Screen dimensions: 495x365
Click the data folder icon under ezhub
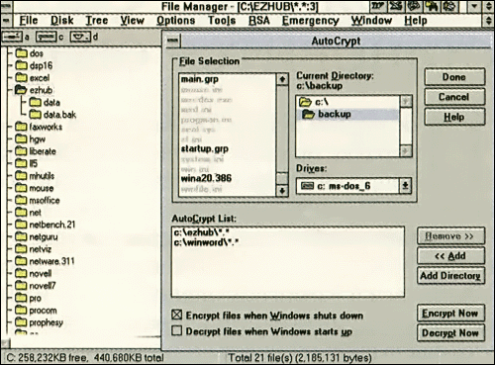coord(35,102)
